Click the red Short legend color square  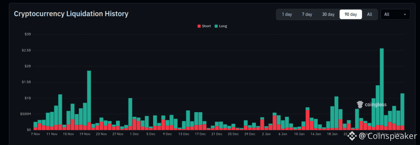click(x=199, y=26)
